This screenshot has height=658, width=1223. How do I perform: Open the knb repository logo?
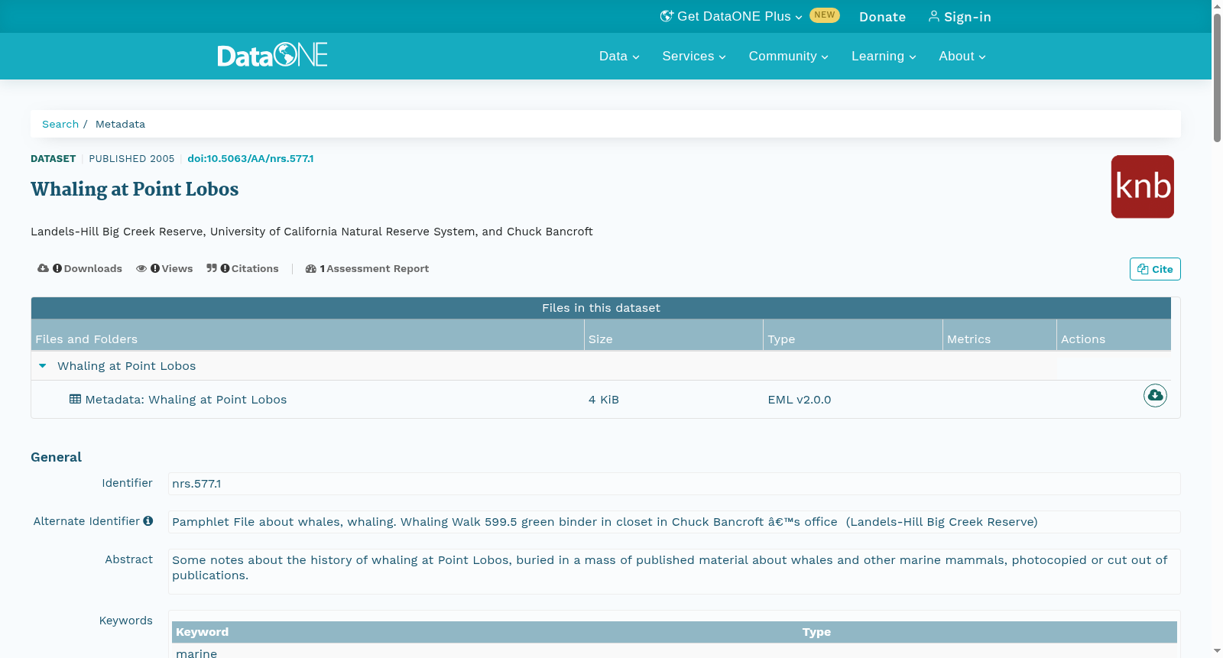point(1142,186)
